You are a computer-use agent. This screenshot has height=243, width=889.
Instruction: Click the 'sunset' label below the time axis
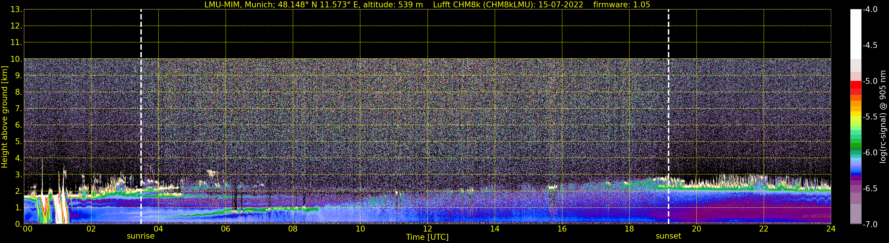pos(668,236)
